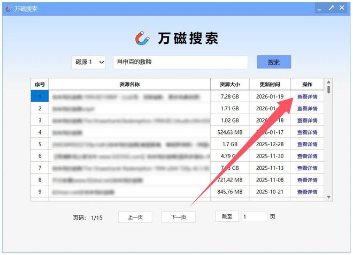Click the 2025-11-08 date cell
The width and height of the screenshot is (353, 255).
(x=270, y=180)
